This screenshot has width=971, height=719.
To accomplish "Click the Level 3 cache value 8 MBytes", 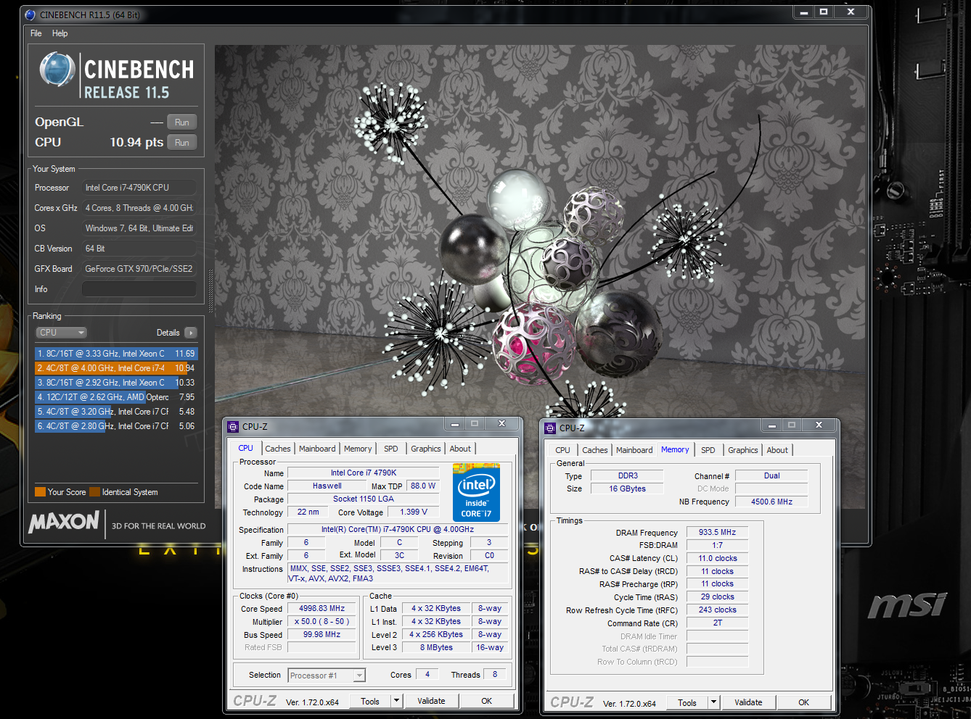I will [x=436, y=648].
